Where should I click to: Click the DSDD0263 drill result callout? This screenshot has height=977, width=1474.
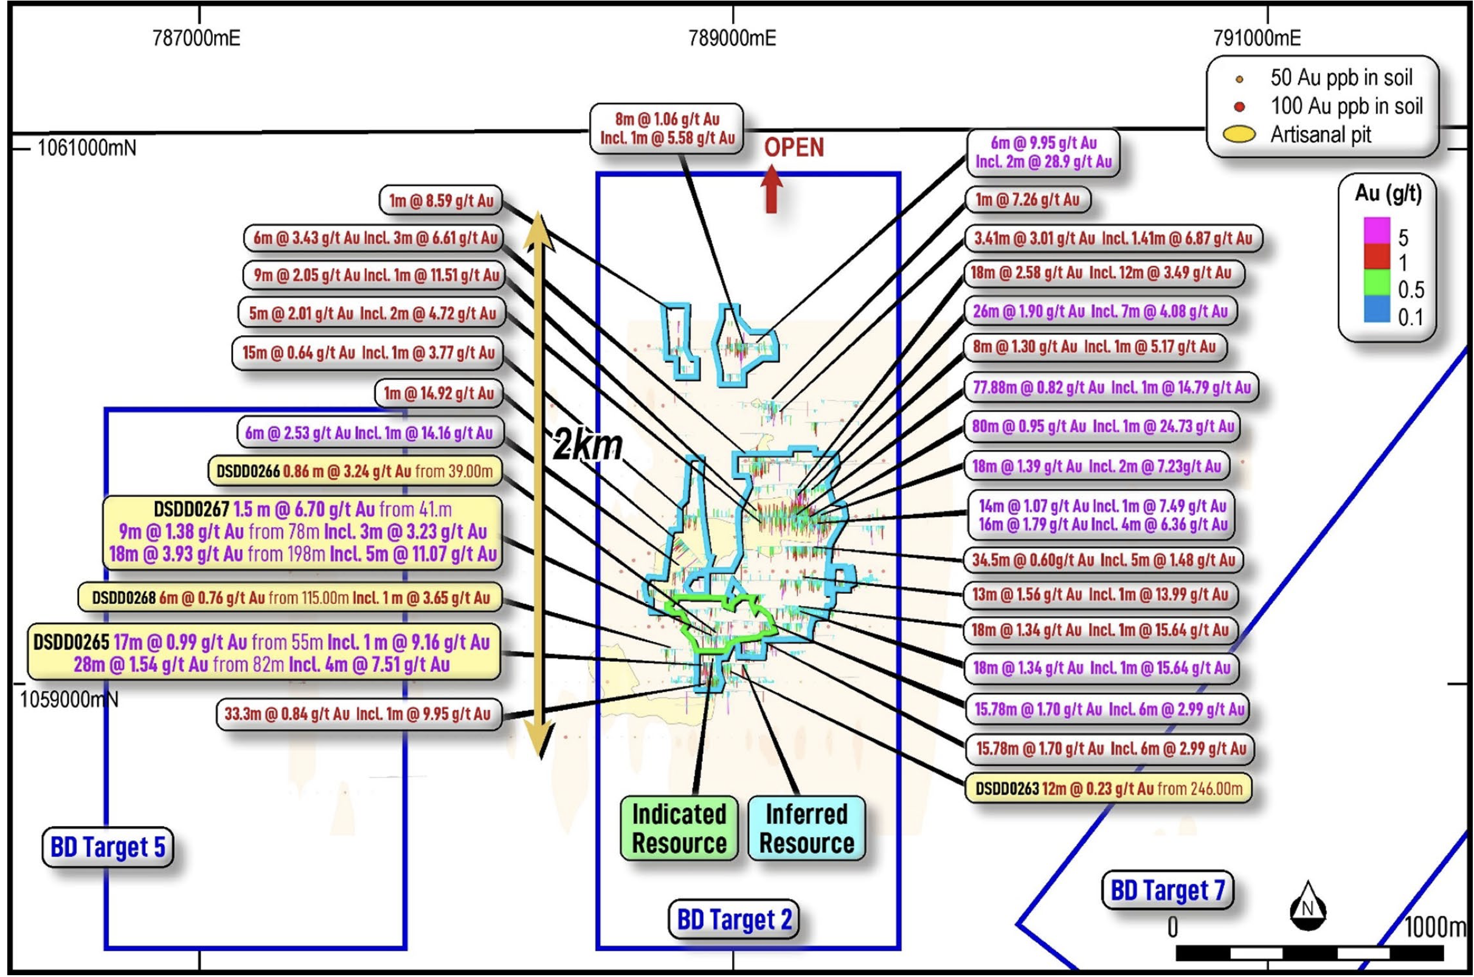1108,789
